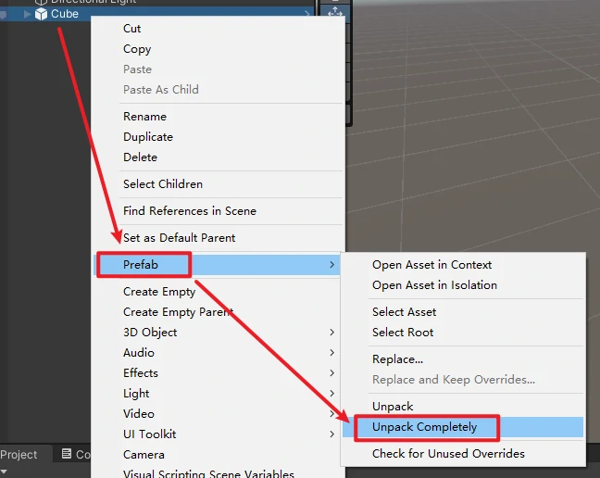Select Create Empty in the context menu
This screenshot has height=478, width=600.
pyautogui.click(x=159, y=292)
